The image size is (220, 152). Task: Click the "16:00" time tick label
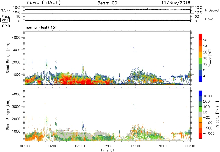135,146
